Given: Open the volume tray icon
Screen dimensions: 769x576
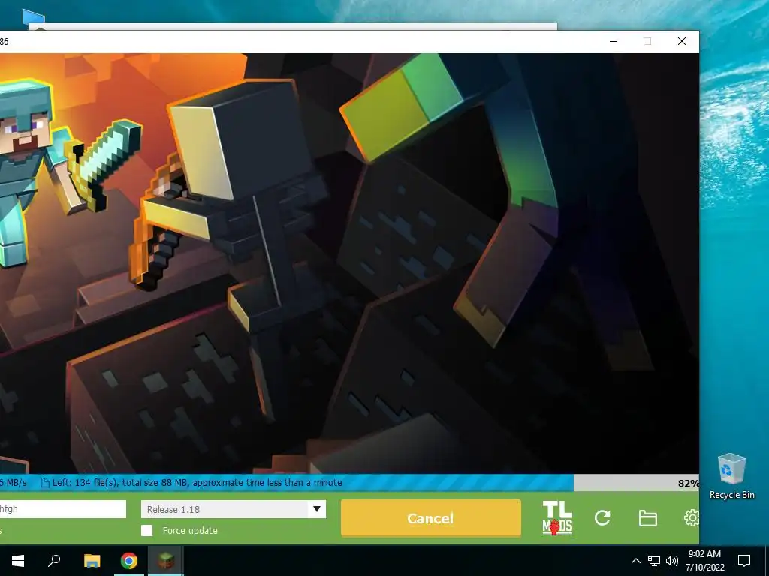Looking at the screenshot, I should point(672,561).
